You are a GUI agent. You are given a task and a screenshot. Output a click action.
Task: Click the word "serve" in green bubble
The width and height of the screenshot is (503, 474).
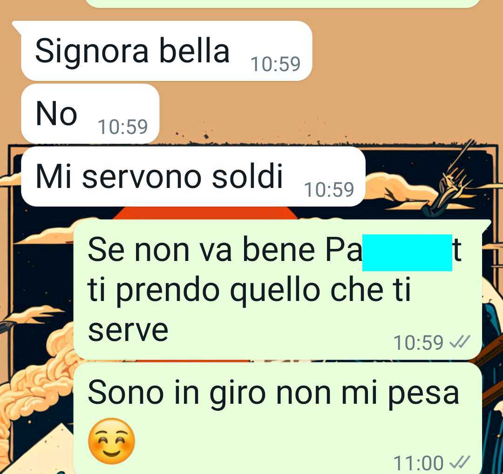pyautogui.click(x=128, y=330)
